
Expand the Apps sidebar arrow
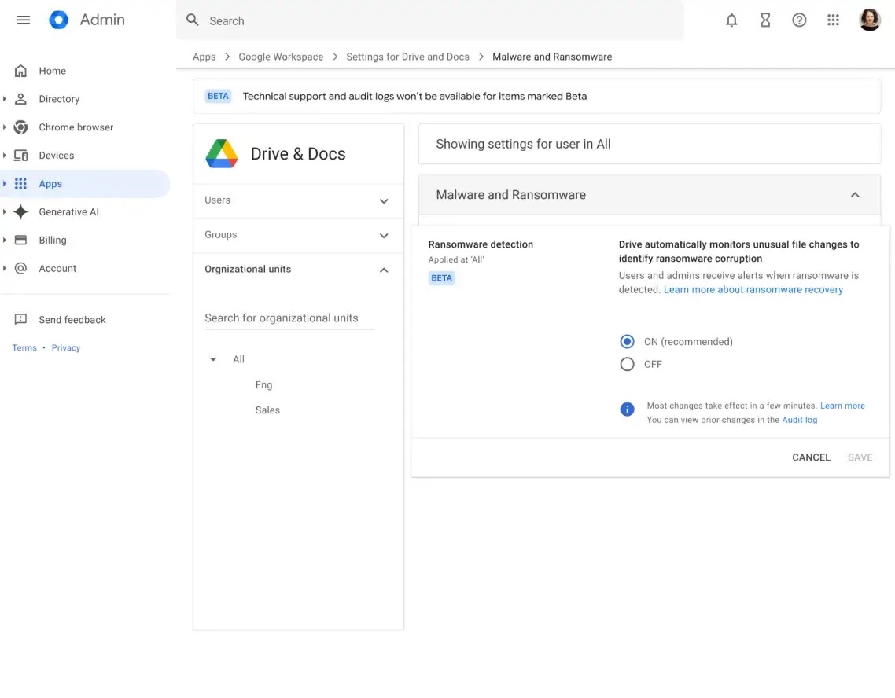click(x=5, y=184)
